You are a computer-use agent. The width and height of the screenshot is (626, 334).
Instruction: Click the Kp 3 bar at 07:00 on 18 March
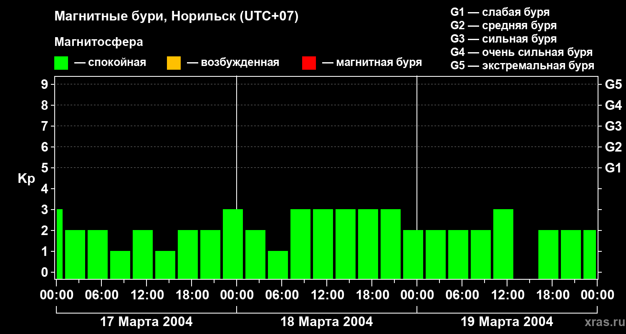pyautogui.click(x=300, y=244)
